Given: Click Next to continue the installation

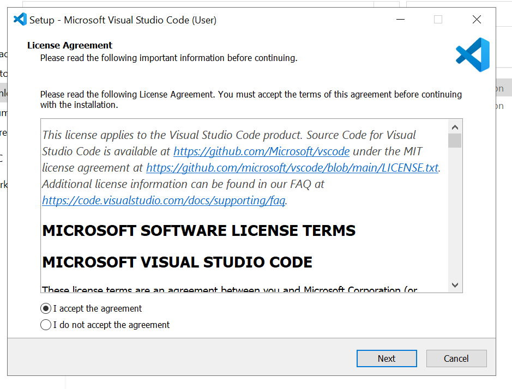Looking at the screenshot, I should [387, 358].
